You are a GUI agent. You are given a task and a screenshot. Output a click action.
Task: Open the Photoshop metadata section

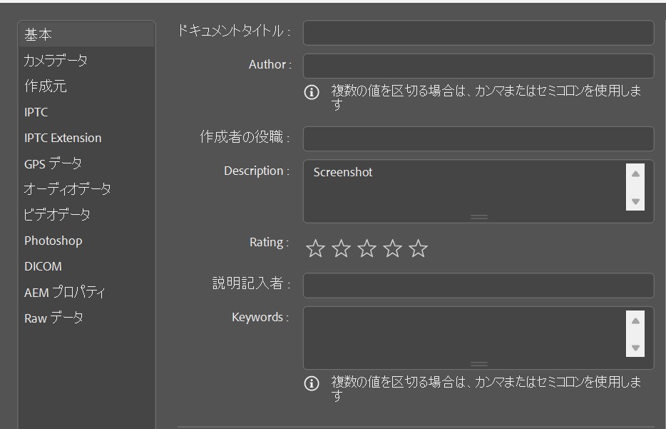click(x=53, y=241)
